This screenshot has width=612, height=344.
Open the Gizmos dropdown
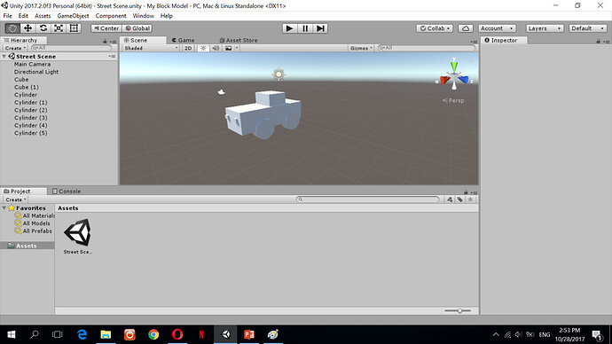click(x=361, y=48)
